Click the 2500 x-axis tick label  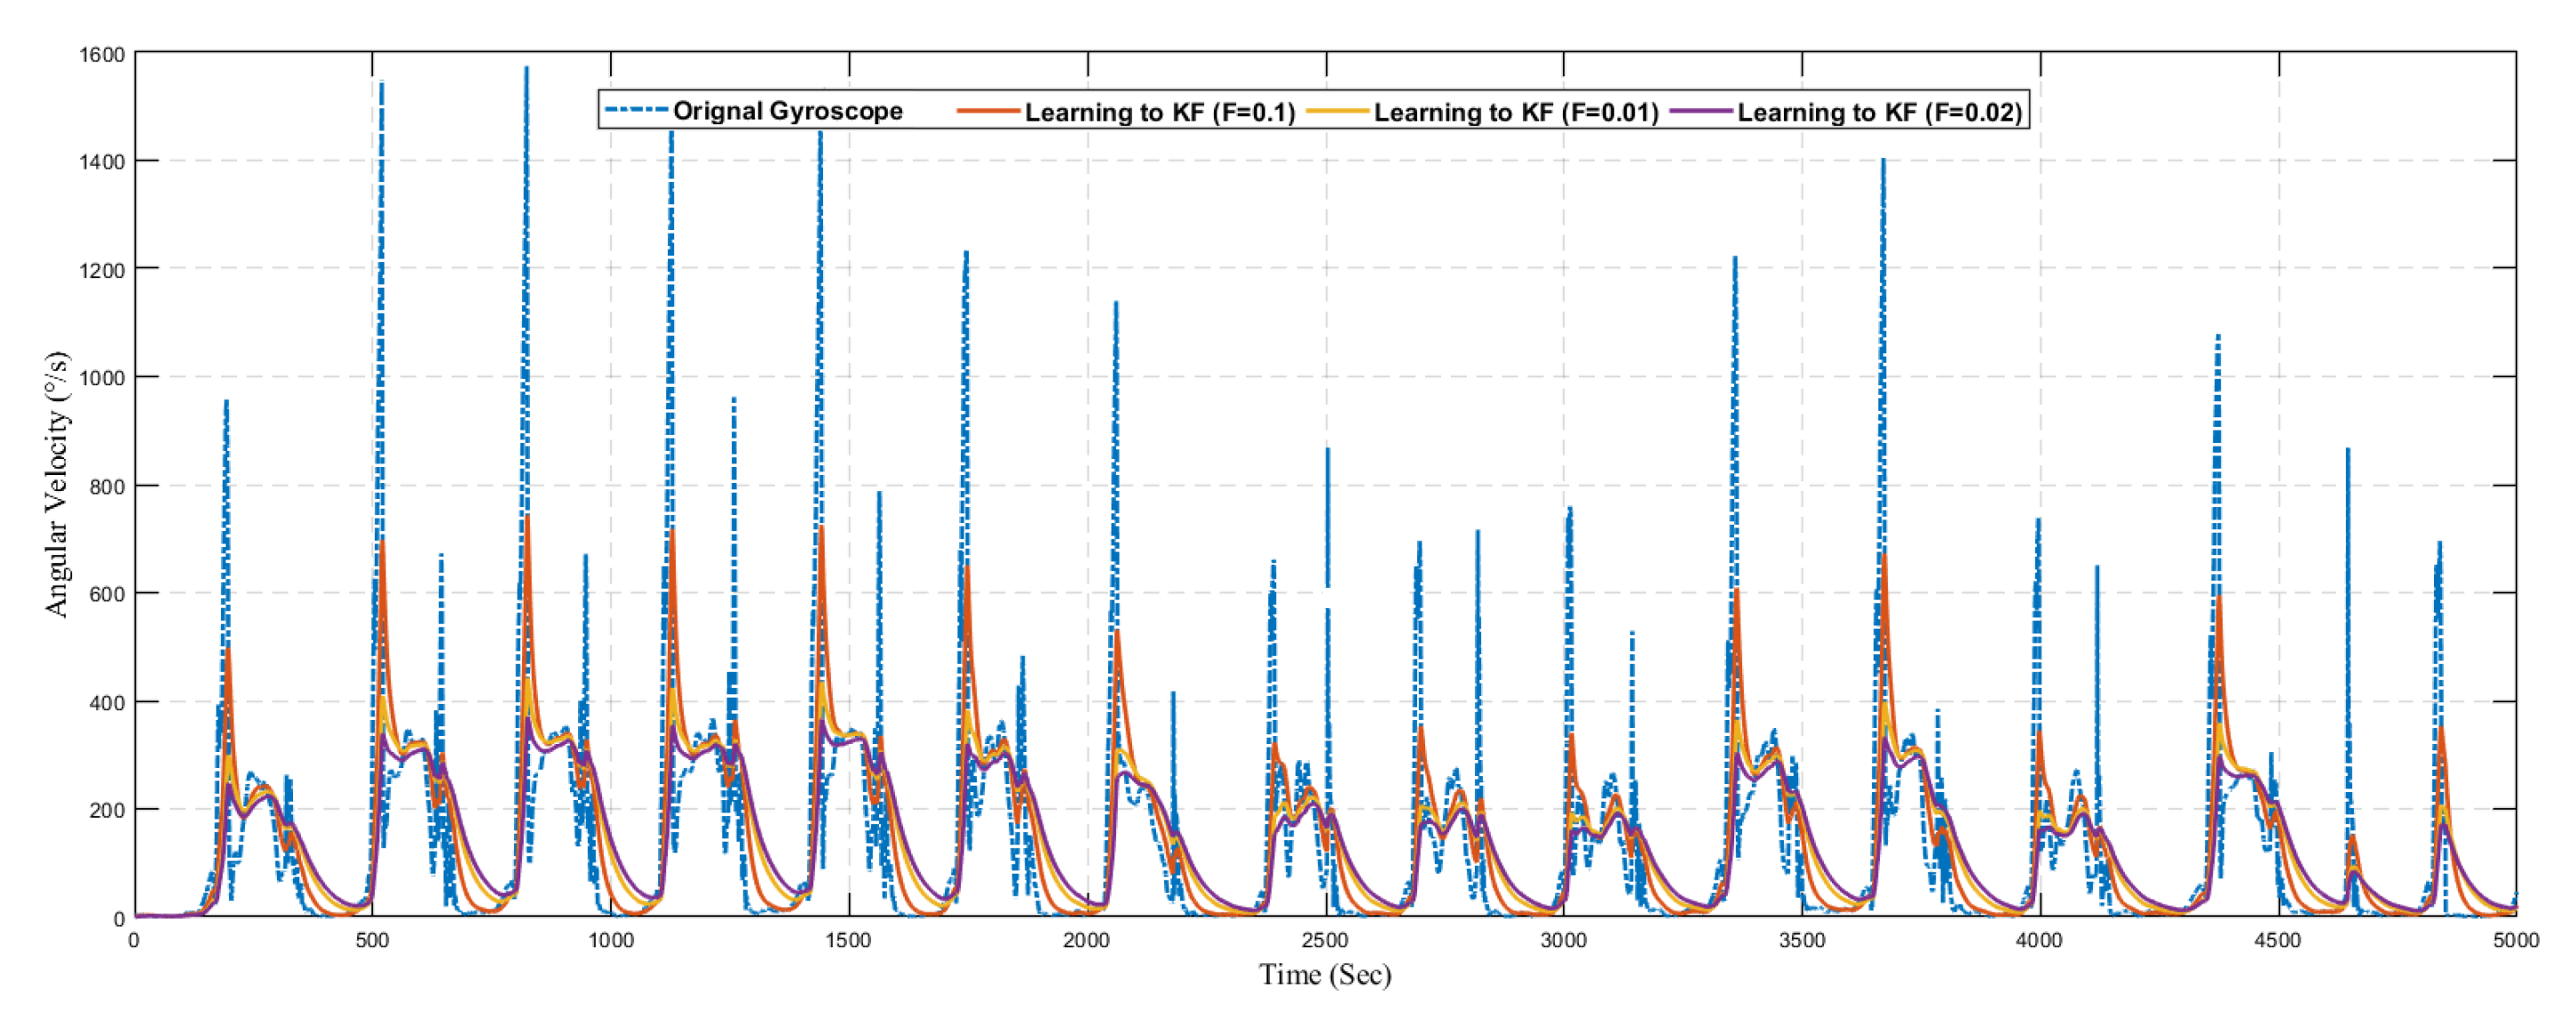point(1324,940)
